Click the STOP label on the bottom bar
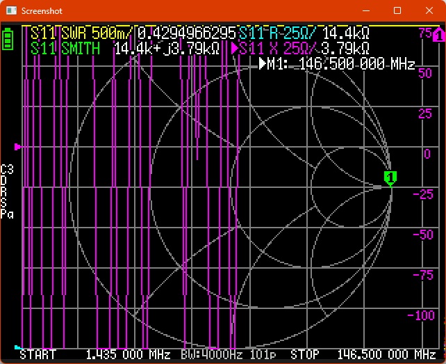The height and width of the screenshot is (364, 446). (x=305, y=355)
